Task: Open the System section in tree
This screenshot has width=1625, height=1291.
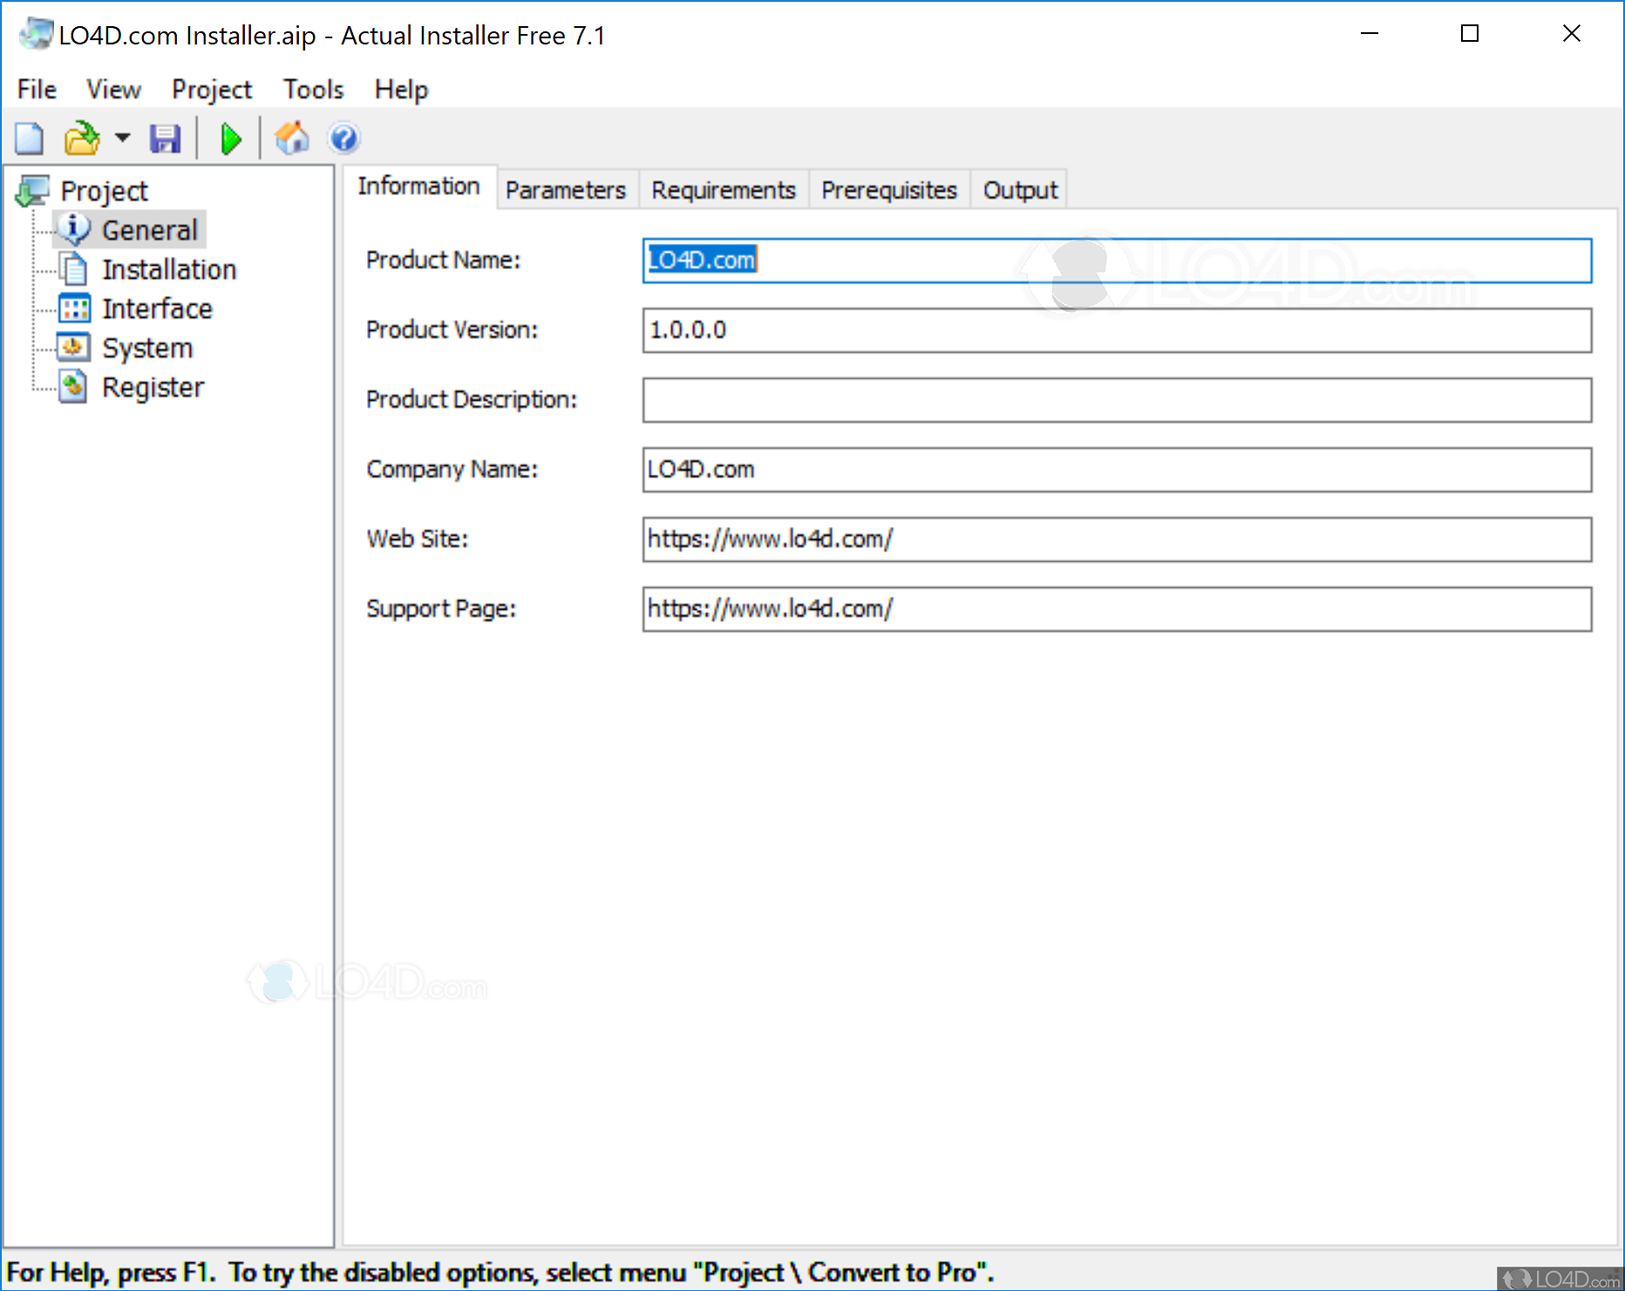Action: [x=146, y=348]
